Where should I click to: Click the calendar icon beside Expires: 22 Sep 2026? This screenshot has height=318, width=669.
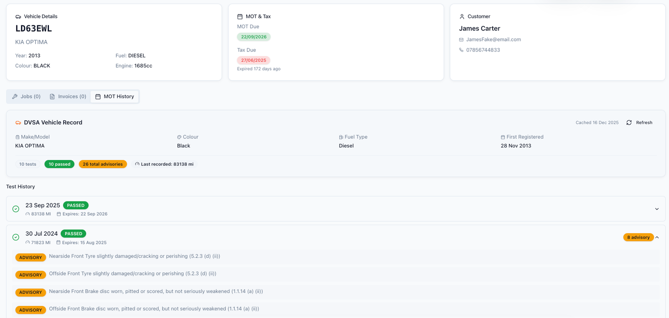pyautogui.click(x=59, y=214)
